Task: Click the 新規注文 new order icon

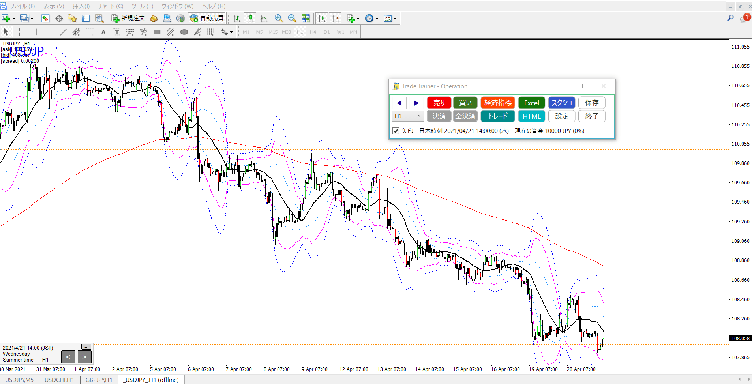Action: pyautogui.click(x=129, y=18)
